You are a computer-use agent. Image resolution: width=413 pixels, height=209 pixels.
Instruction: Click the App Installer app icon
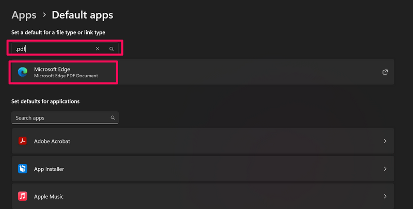coord(23,169)
